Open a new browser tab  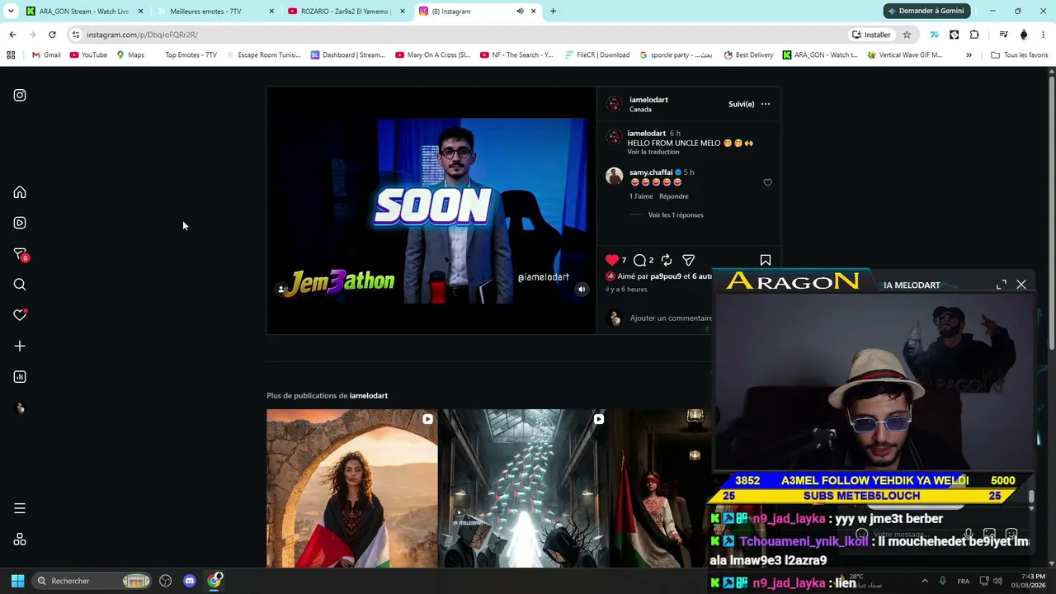point(553,12)
